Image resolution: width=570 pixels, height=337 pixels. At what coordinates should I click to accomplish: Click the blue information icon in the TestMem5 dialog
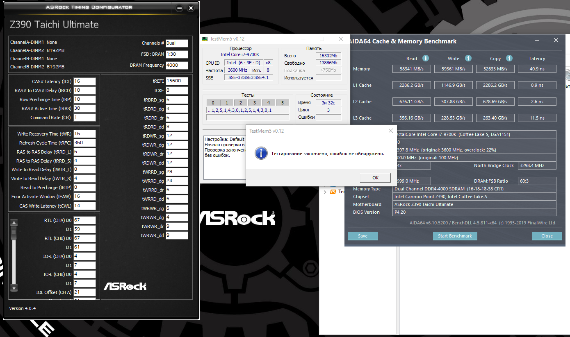pos(261,154)
